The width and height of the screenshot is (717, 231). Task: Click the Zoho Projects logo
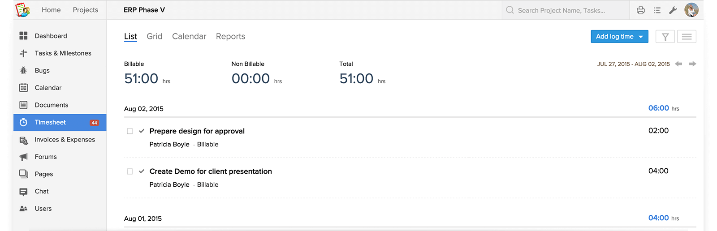(x=22, y=10)
